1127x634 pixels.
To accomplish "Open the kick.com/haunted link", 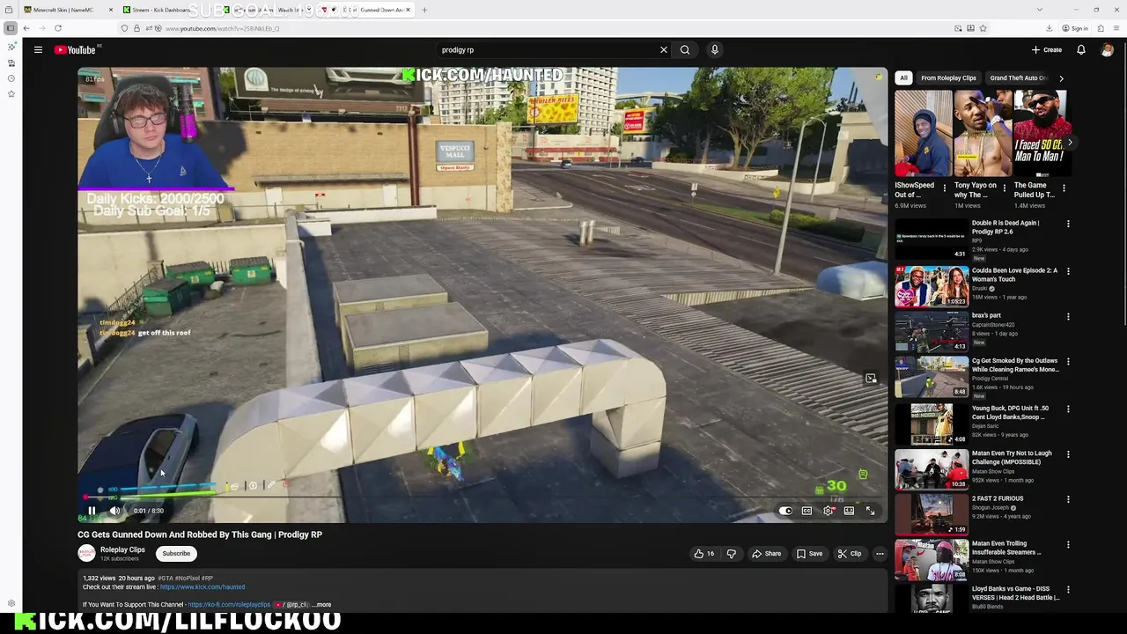I will click(203, 587).
